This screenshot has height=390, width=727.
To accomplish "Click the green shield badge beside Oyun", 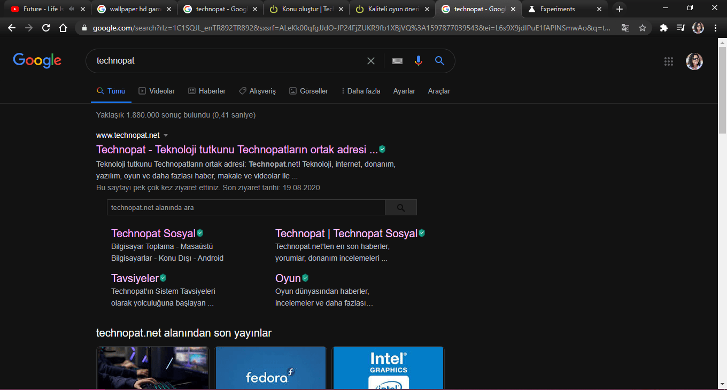I will [305, 278].
